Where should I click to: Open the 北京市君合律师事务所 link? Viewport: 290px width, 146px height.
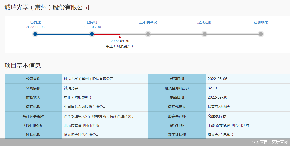click(81, 125)
